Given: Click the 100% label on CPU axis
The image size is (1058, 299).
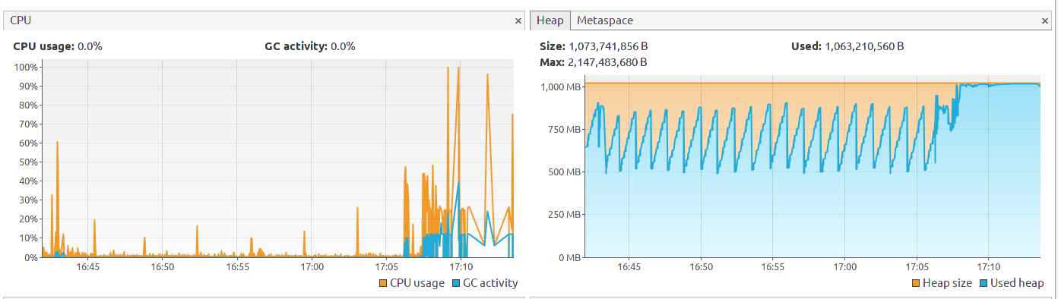Looking at the screenshot, I should click(x=27, y=67).
